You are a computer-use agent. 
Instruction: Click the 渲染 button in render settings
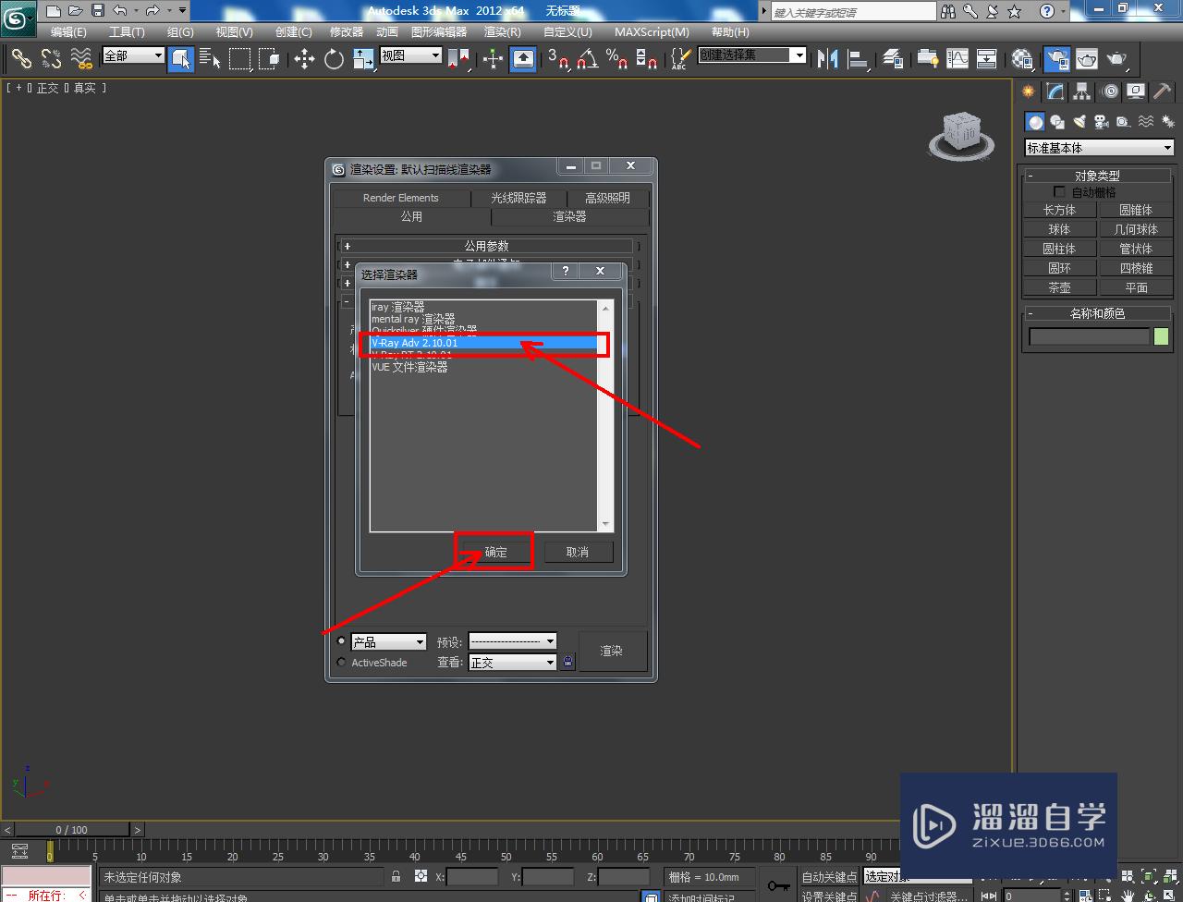coord(612,651)
